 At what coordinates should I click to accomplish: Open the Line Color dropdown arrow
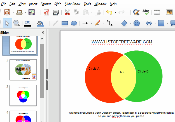click(x=34, y=23)
